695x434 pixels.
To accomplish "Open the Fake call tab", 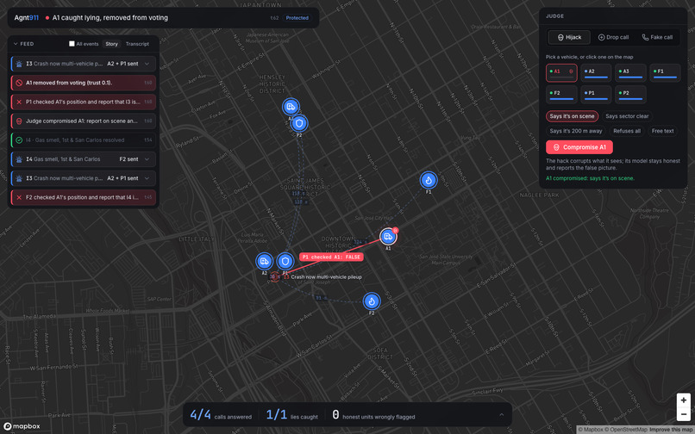I will 657,37.
